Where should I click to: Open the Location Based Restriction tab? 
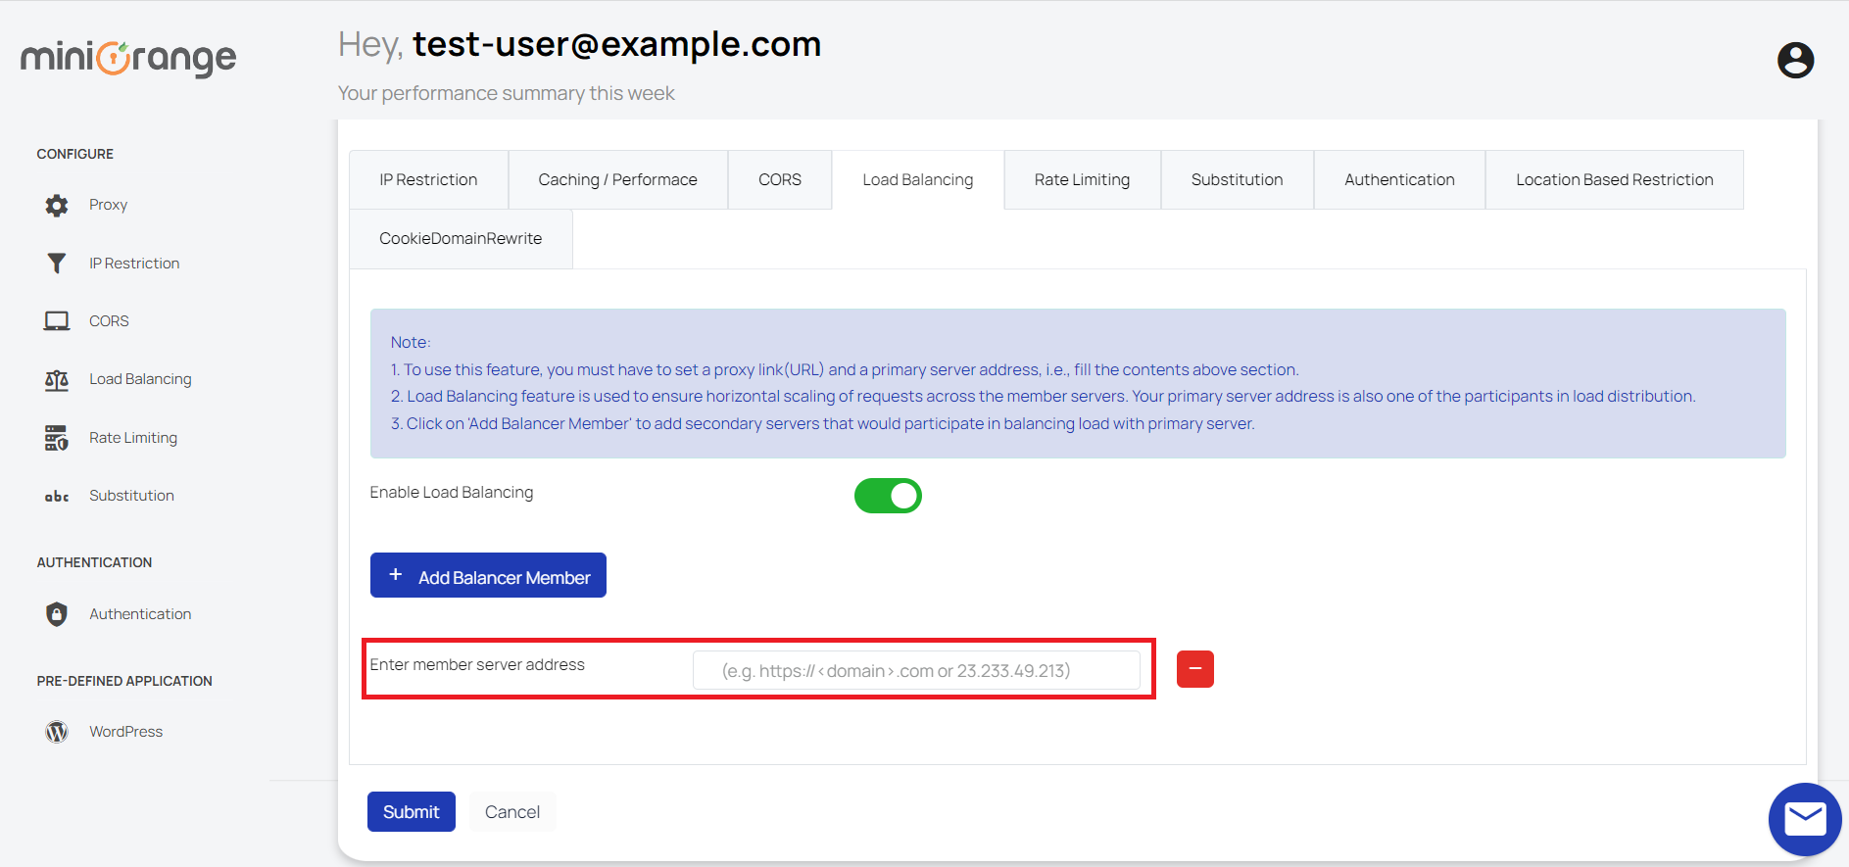click(x=1615, y=179)
